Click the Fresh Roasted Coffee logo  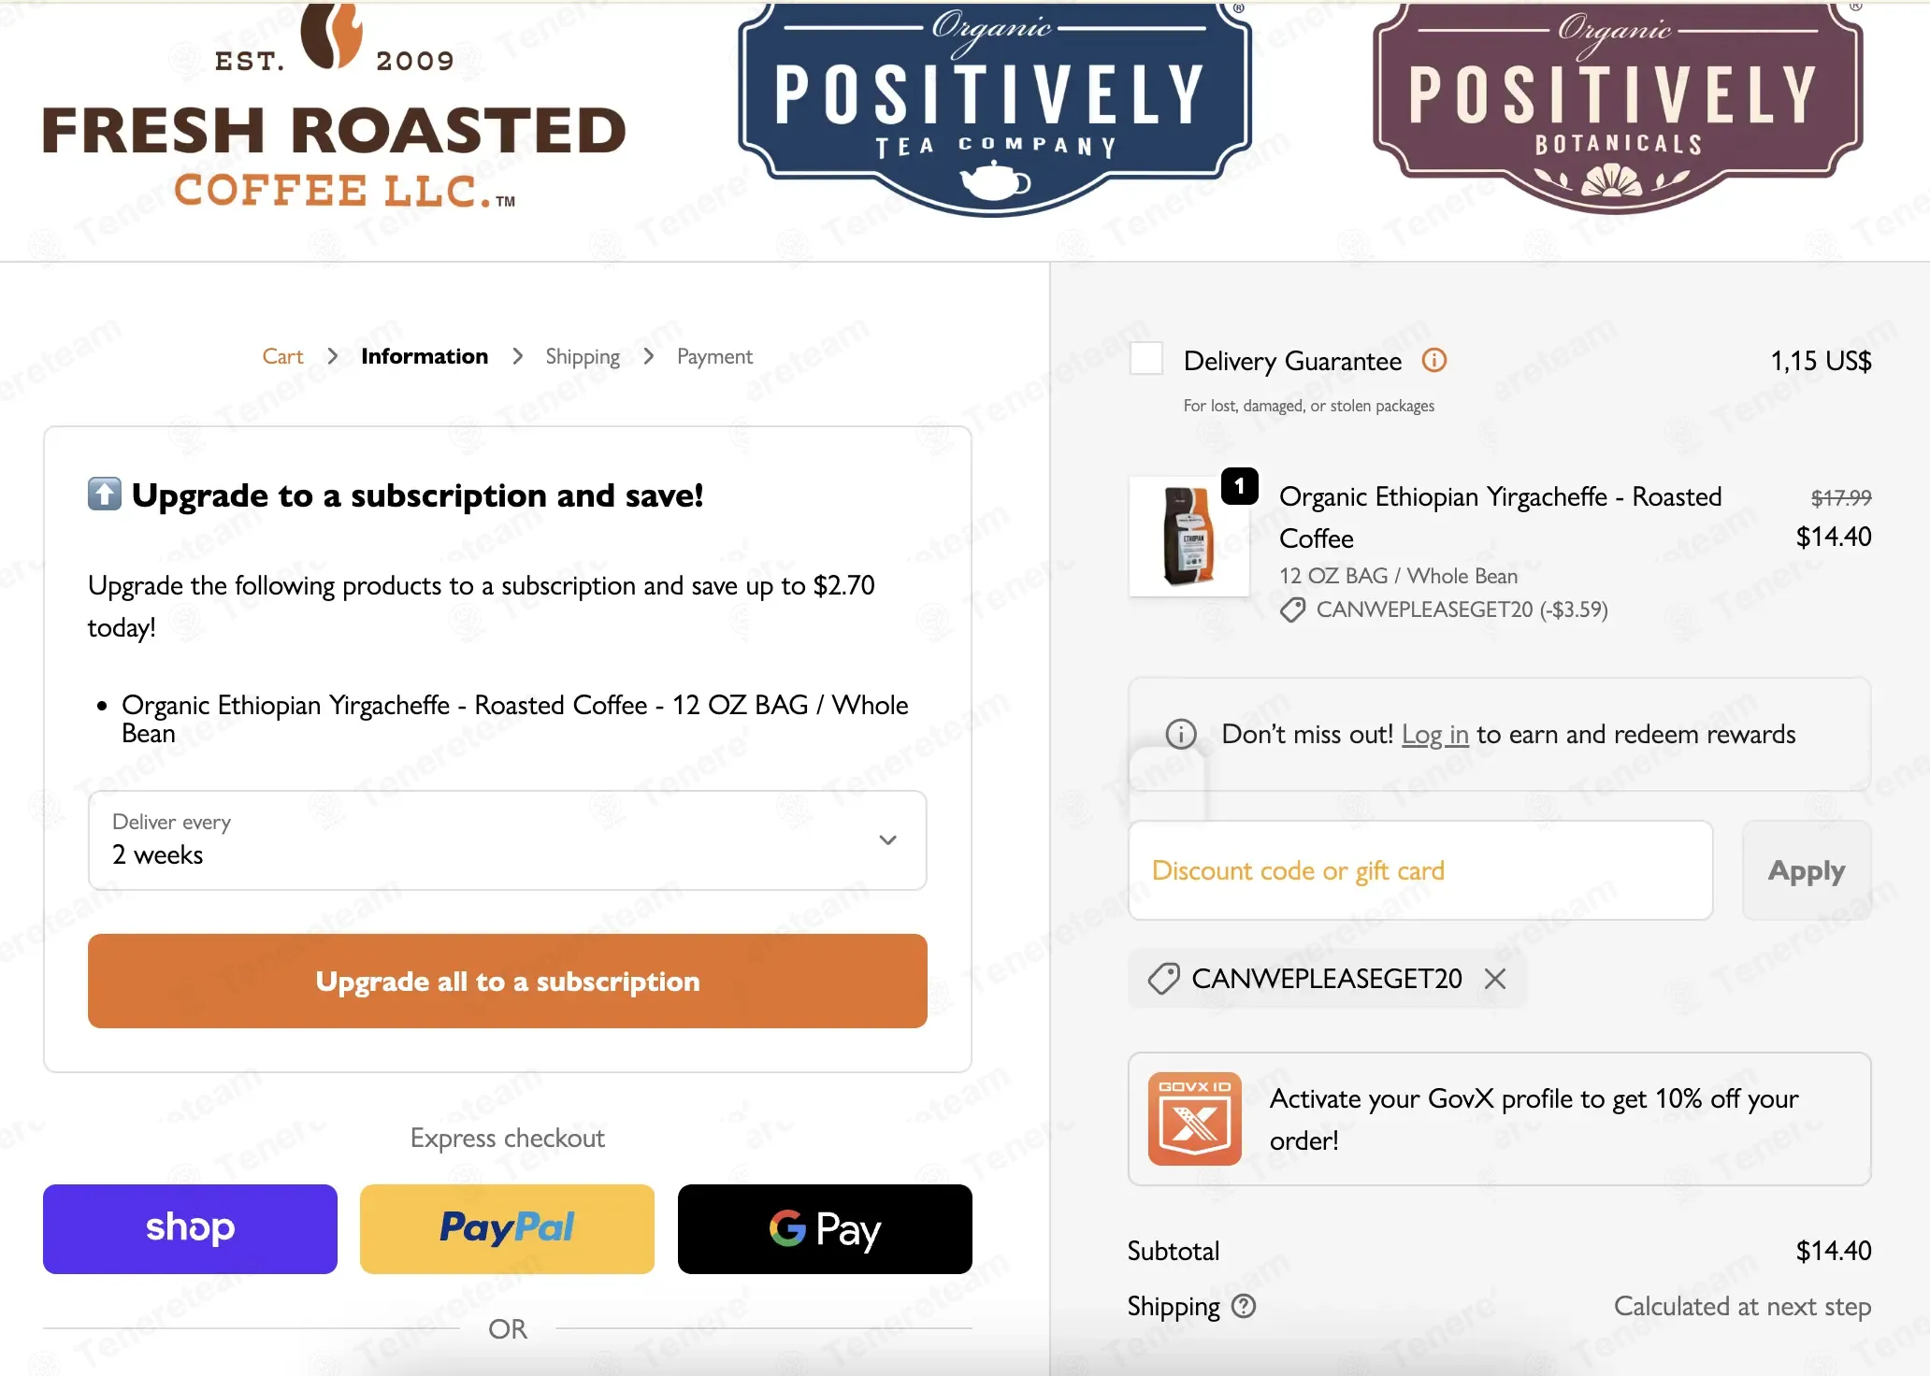coord(335,107)
